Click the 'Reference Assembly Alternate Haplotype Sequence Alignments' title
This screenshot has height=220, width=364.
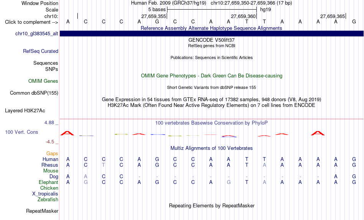[x=212, y=28]
